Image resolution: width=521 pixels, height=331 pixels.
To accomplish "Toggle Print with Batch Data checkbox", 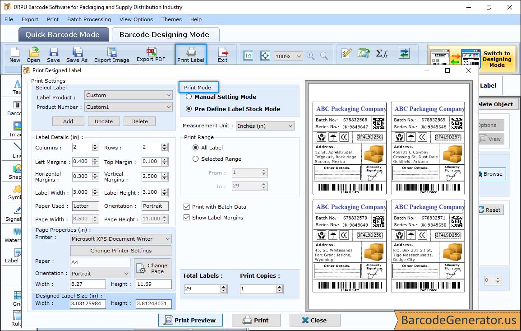I will [x=186, y=206].
